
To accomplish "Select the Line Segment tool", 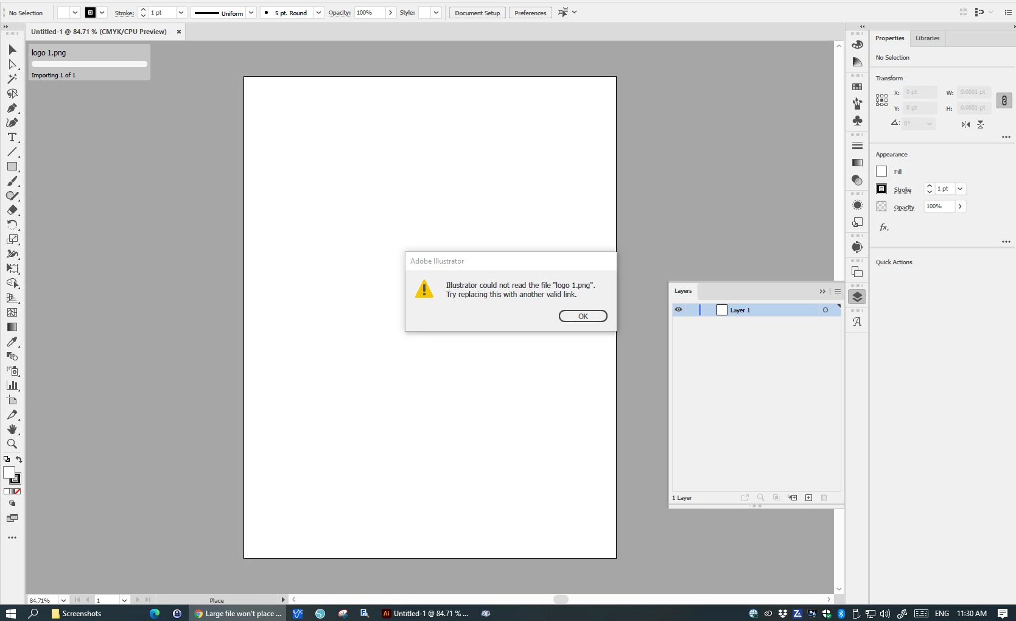I will point(12,152).
